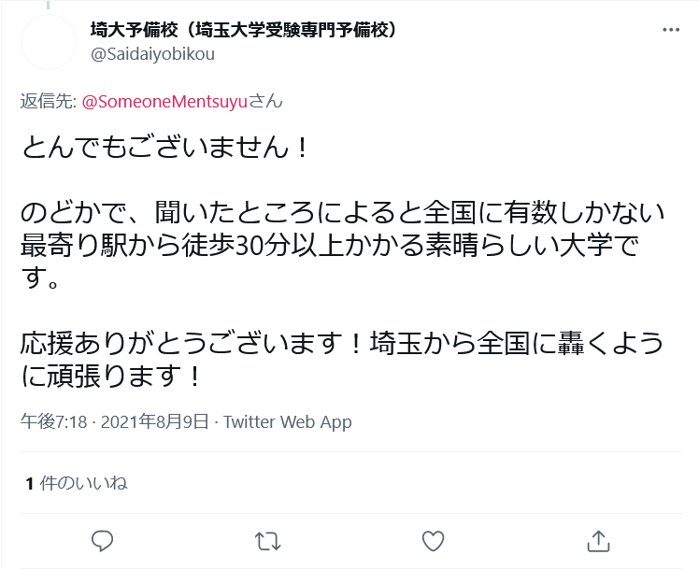The width and height of the screenshot is (699, 569).
Task: Click the bold like count number 1
Action: click(x=30, y=483)
